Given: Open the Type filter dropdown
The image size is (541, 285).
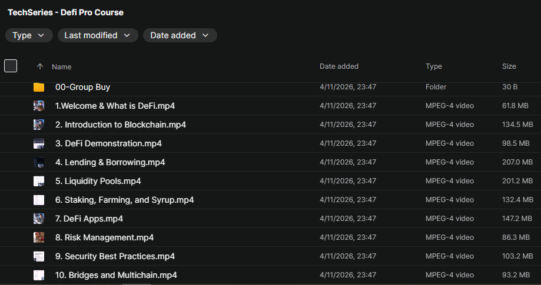Looking at the screenshot, I should click(28, 35).
